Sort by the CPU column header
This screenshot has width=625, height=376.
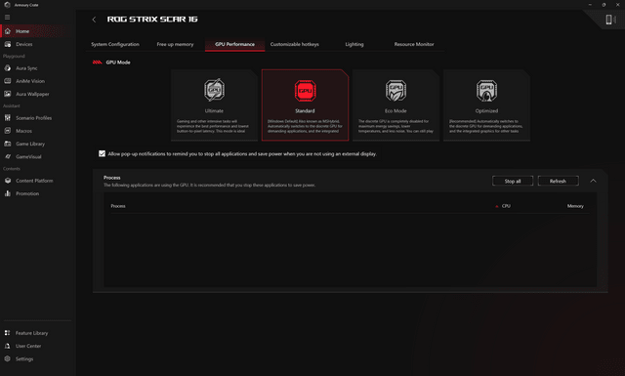506,206
